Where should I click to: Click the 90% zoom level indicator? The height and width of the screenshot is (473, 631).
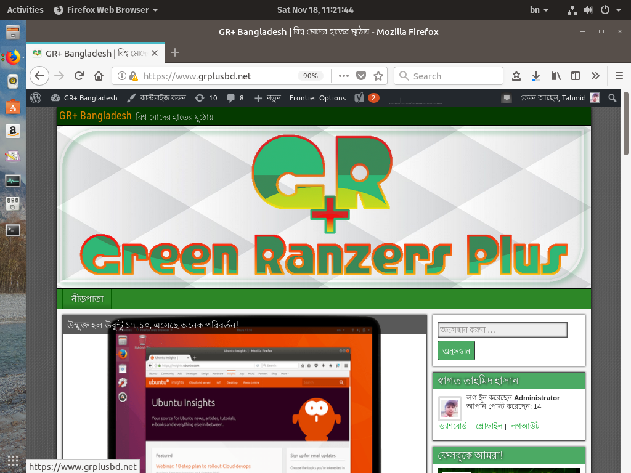coord(311,76)
